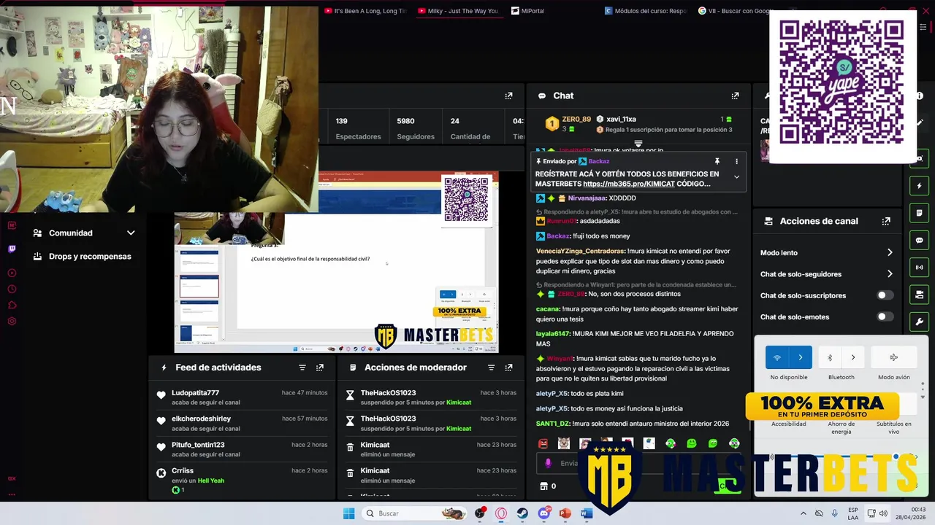The width and height of the screenshot is (935, 525).
Task: Open the Twitch icon in the left browser sidebar
Action: pos(12,249)
